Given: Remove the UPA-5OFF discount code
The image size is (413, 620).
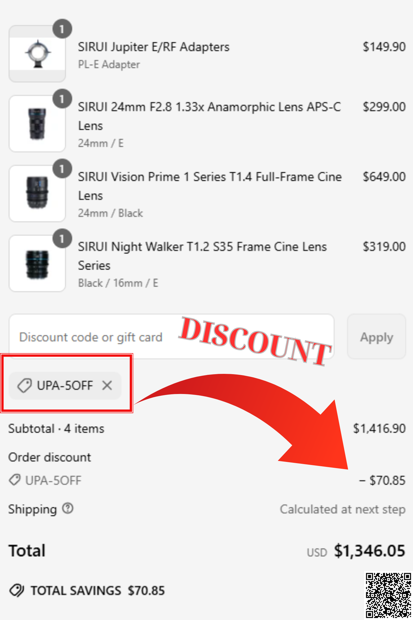Looking at the screenshot, I should (x=107, y=386).
